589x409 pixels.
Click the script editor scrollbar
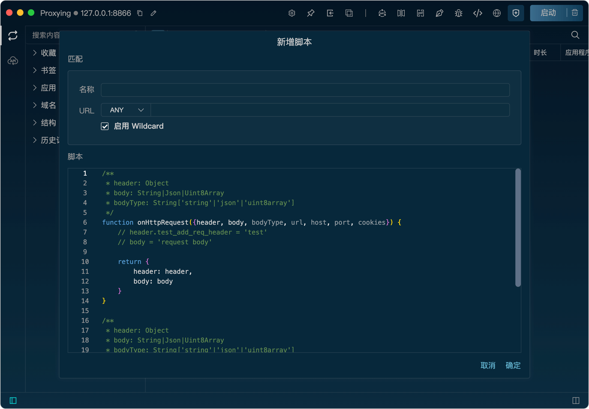(518, 228)
